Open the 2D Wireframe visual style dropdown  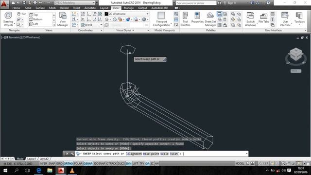[x=126, y=14]
